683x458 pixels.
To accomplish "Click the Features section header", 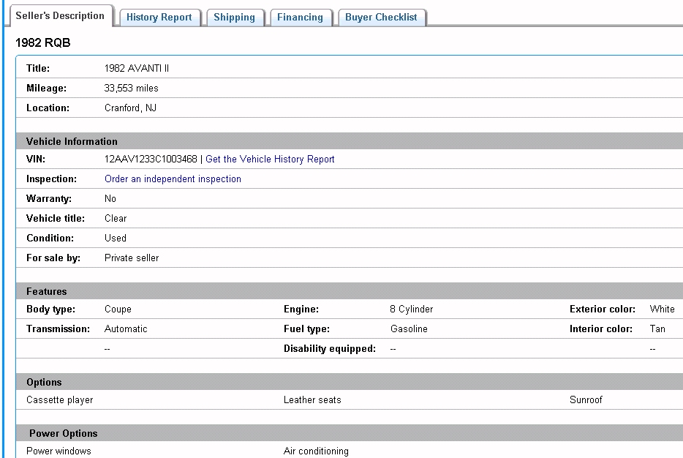I will [x=47, y=291].
